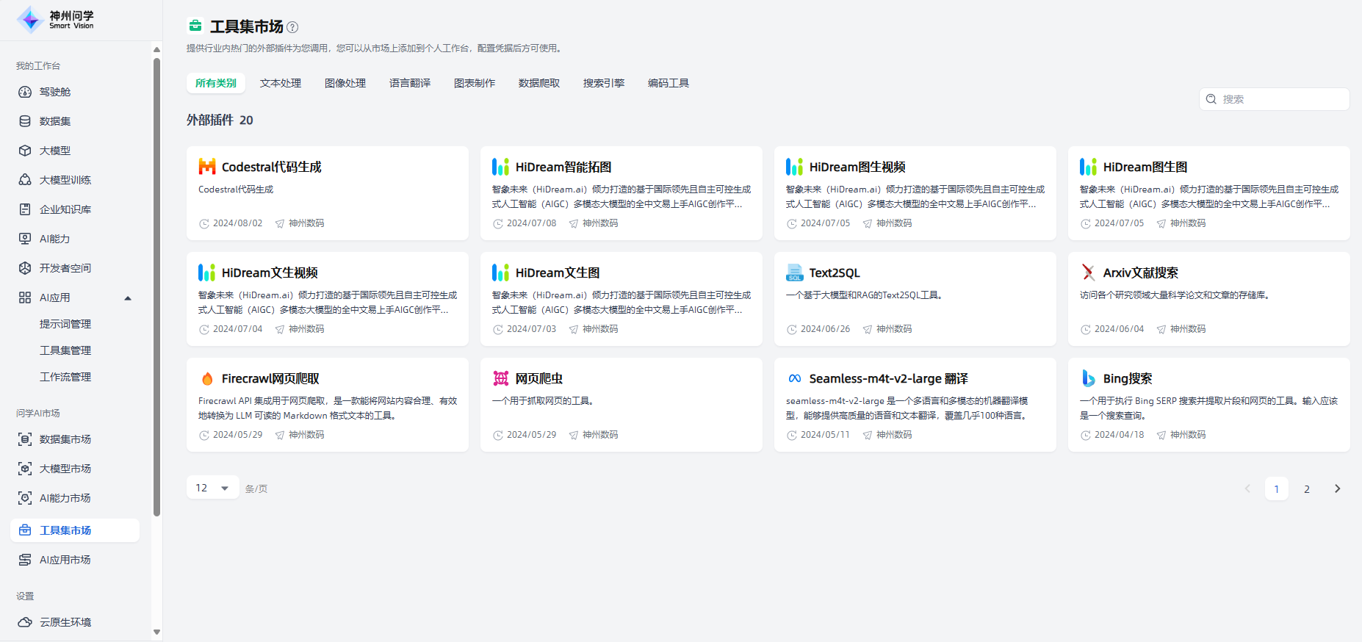1362x642 pixels.
Task: Collapse the AI应用 submenu arrow
Action: (128, 298)
